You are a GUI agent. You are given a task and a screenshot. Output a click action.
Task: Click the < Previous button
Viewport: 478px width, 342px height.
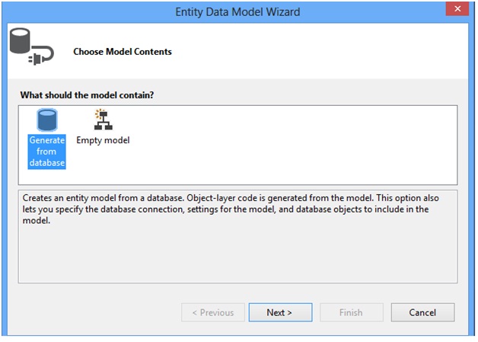(x=213, y=312)
